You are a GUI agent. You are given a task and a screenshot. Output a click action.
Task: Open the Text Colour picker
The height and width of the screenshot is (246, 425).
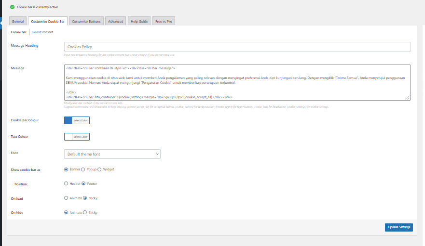tap(77, 137)
